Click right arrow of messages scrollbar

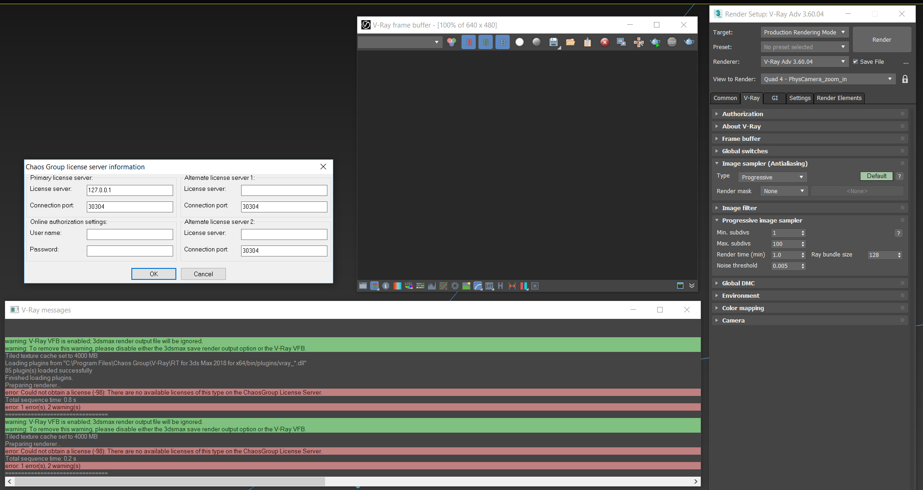tap(696, 481)
